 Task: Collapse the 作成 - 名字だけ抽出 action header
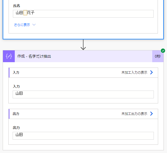click(x=83, y=56)
